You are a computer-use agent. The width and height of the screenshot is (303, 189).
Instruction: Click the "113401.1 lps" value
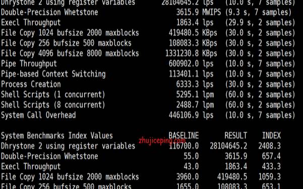[x=191, y=74]
